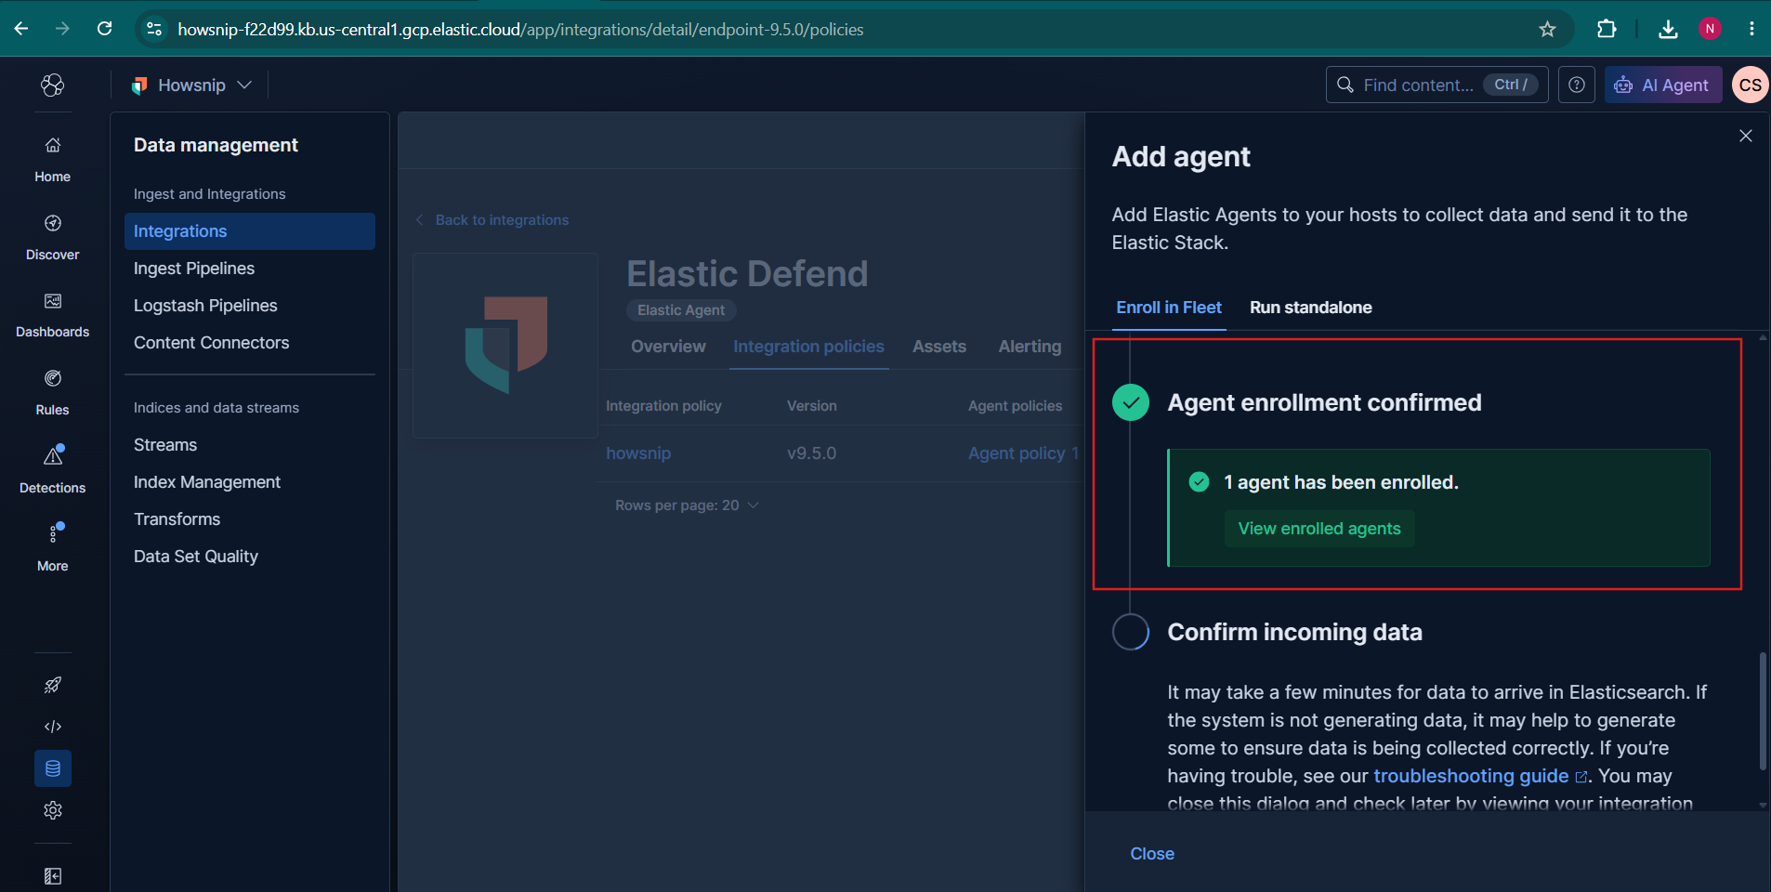Screen dimensions: 1771x892
Task: Click the Elastic logo icon
Action: (x=53, y=85)
